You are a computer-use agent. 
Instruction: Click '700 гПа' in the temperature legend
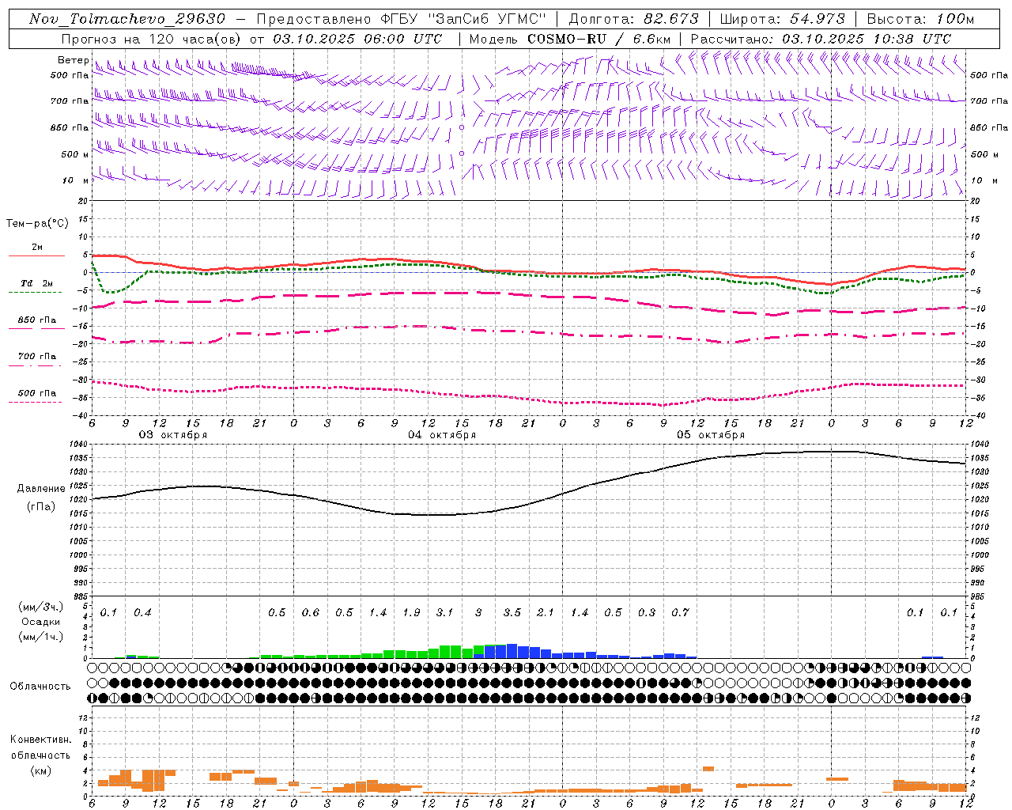click(36, 356)
